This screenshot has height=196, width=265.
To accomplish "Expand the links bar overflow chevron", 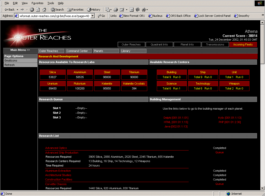I will point(263,15).
